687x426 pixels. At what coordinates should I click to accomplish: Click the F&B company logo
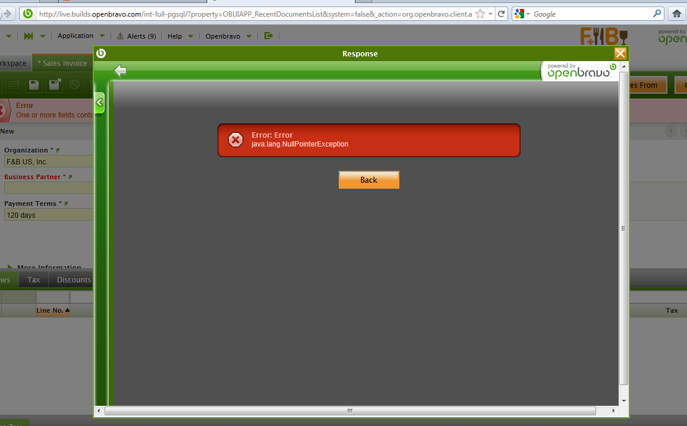click(604, 36)
